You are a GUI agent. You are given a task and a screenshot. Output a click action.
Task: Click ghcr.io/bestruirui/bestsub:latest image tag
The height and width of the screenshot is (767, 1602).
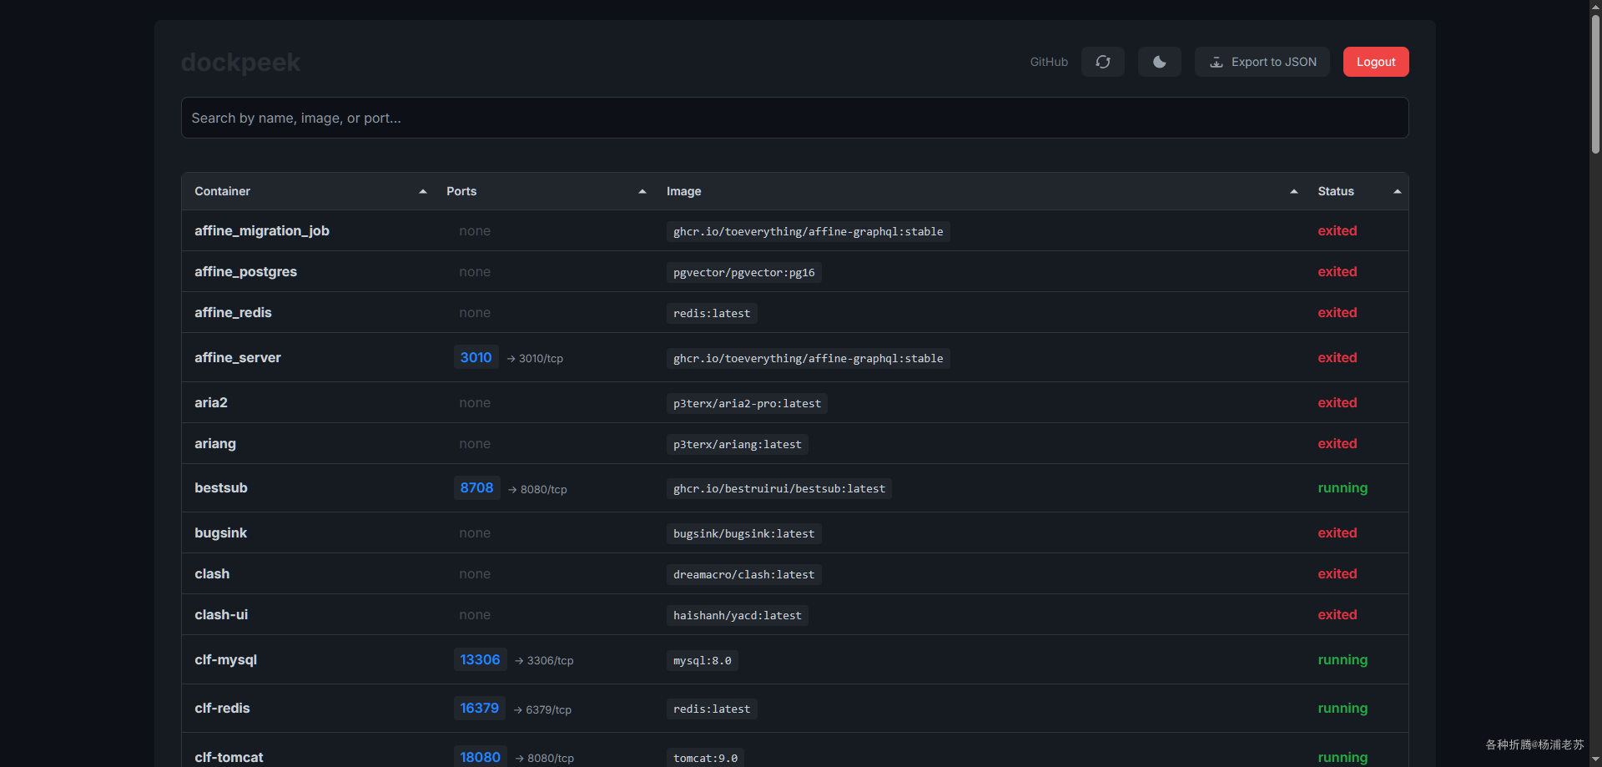[778, 488]
